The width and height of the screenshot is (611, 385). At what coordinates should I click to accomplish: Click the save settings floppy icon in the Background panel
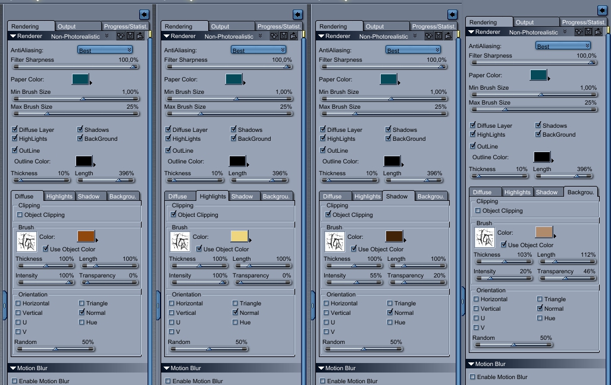(x=588, y=31)
